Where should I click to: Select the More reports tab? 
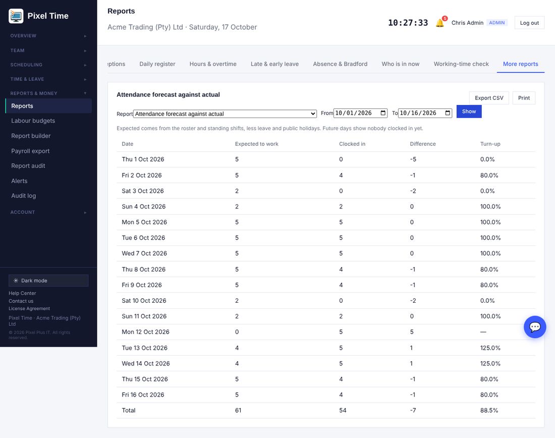[520, 64]
